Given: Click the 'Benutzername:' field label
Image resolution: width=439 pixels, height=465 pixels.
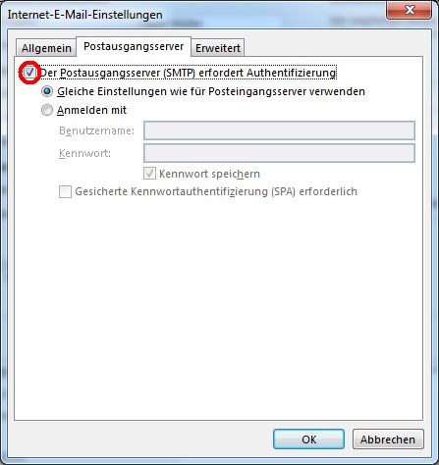Looking at the screenshot, I should [96, 130].
